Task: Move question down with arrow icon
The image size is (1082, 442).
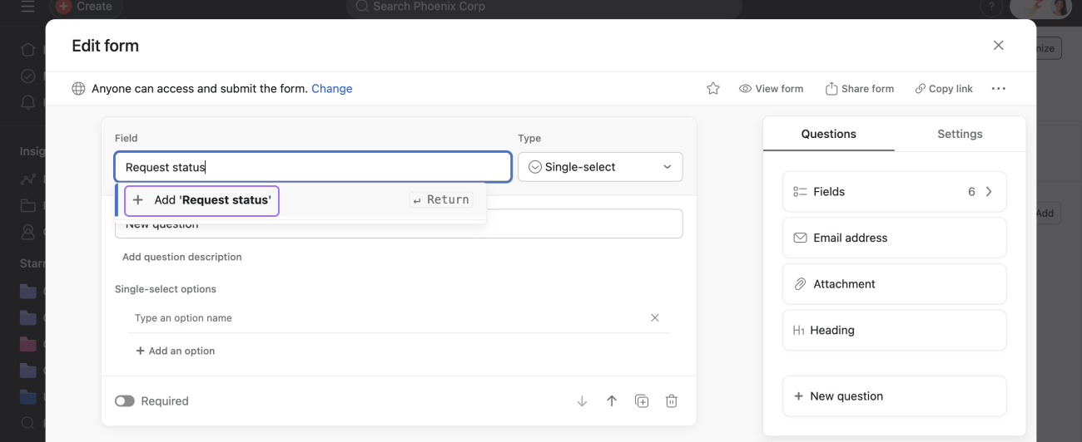Action: pyautogui.click(x=582, y=401)
